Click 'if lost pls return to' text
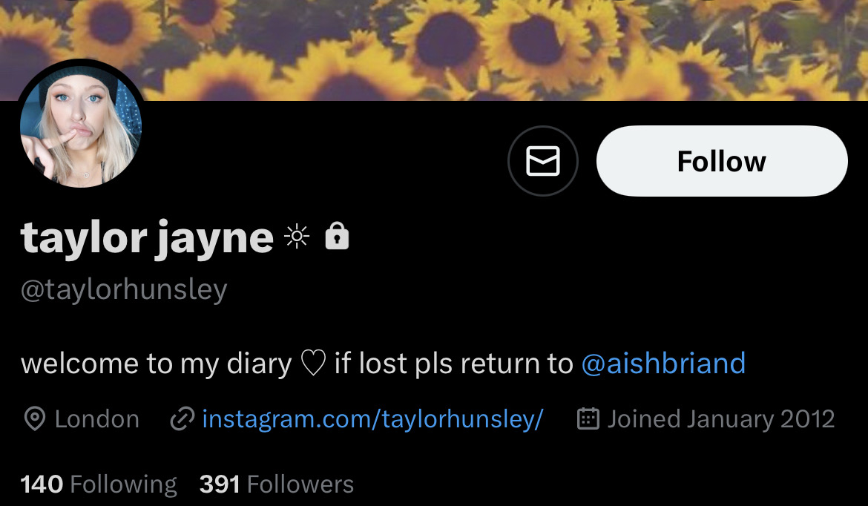Image resolution: width=868 pixels, height=506 pixels. (454, 364)
